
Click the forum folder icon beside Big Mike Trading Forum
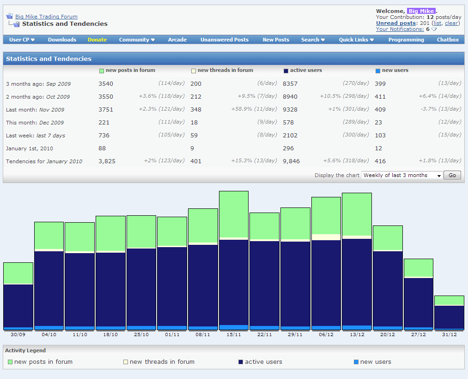pyautogui.click(x=10, y=16)
